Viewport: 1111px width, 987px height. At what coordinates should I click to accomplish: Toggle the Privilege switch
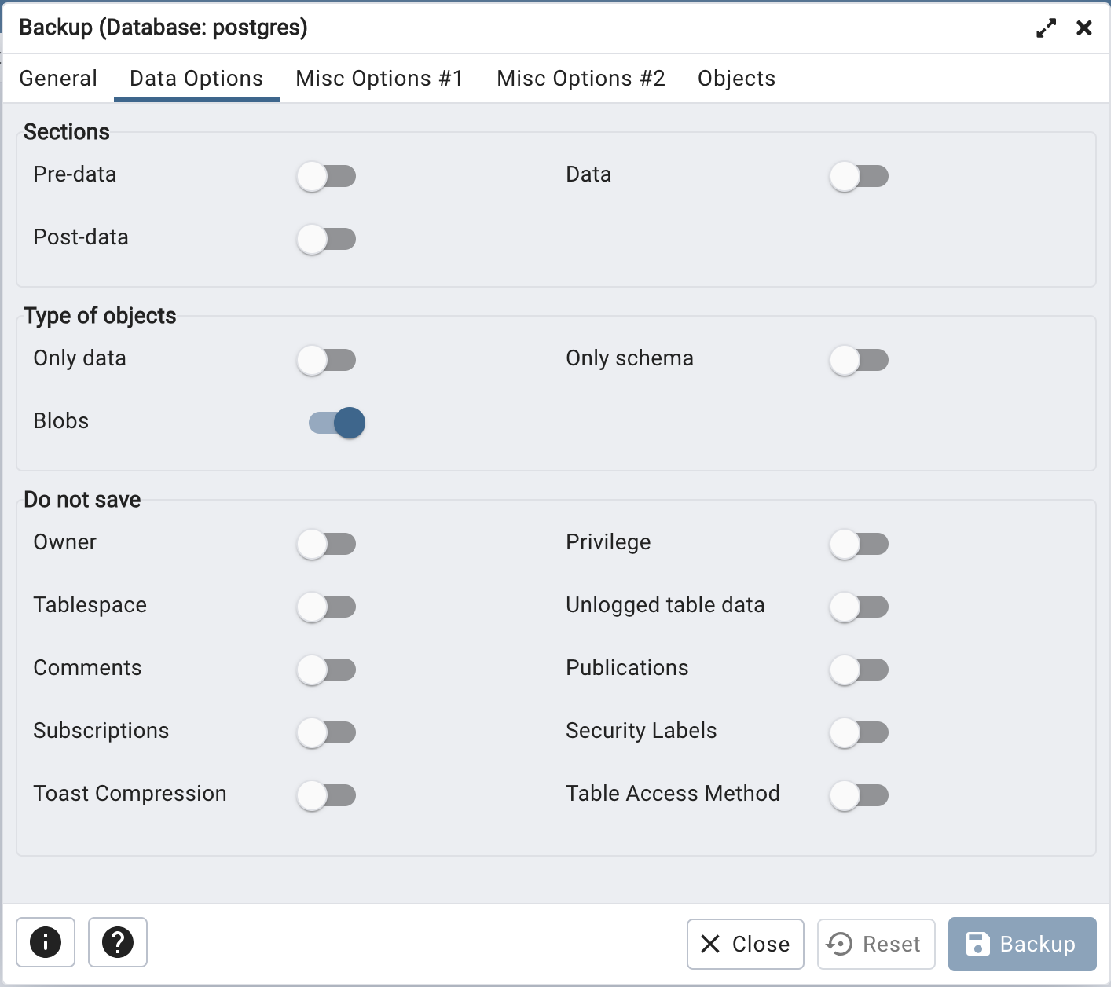859,544
